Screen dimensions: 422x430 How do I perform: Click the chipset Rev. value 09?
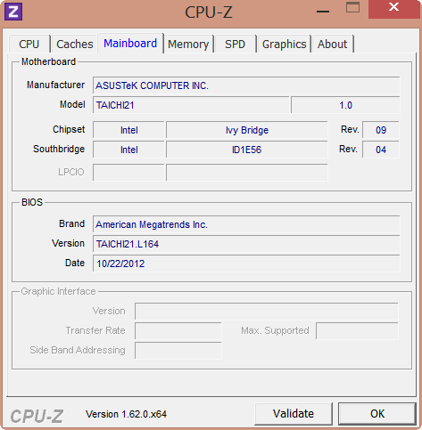pos(381,130)
